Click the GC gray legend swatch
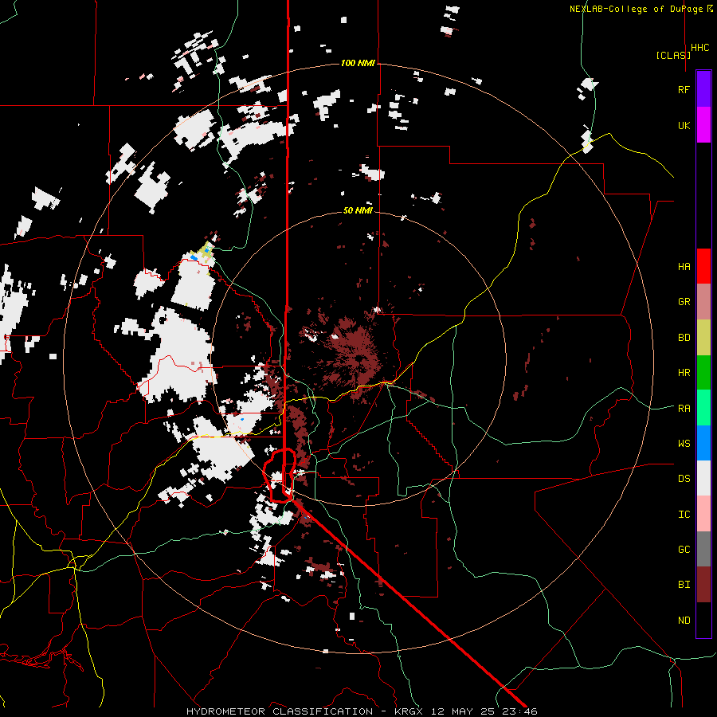The image size is (717, 717). (x=703, y=549)
